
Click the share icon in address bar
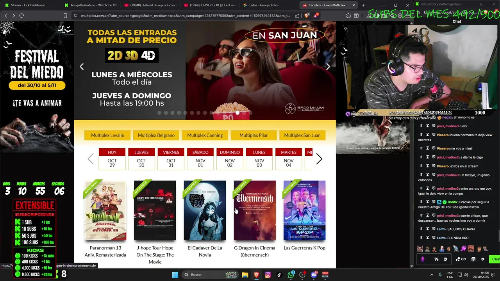point(297,16)
